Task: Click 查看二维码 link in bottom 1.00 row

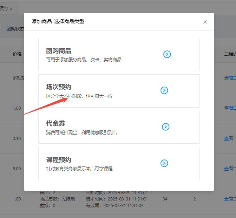Action: coord(230,199)
